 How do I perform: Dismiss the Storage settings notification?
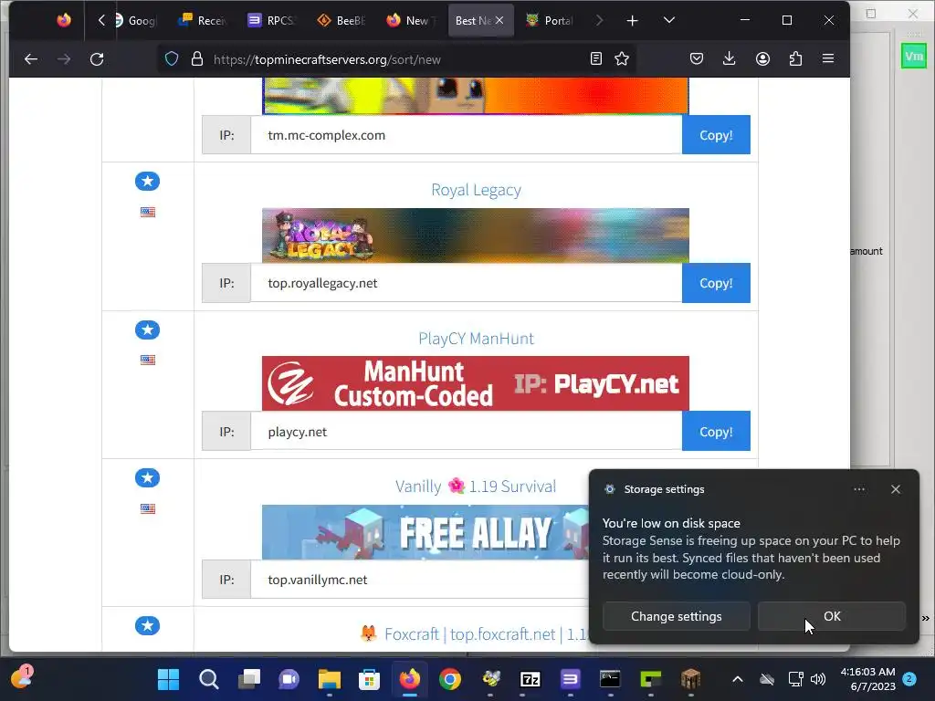pos(896,489)
